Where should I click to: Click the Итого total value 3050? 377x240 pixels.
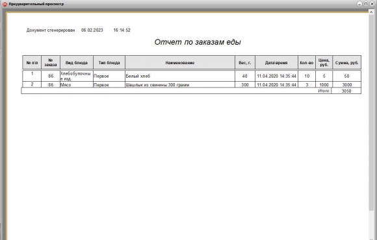coord(346,91)
